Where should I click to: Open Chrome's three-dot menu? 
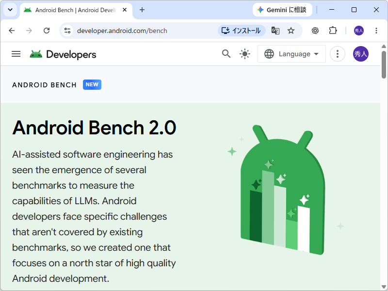coord(376,31)
